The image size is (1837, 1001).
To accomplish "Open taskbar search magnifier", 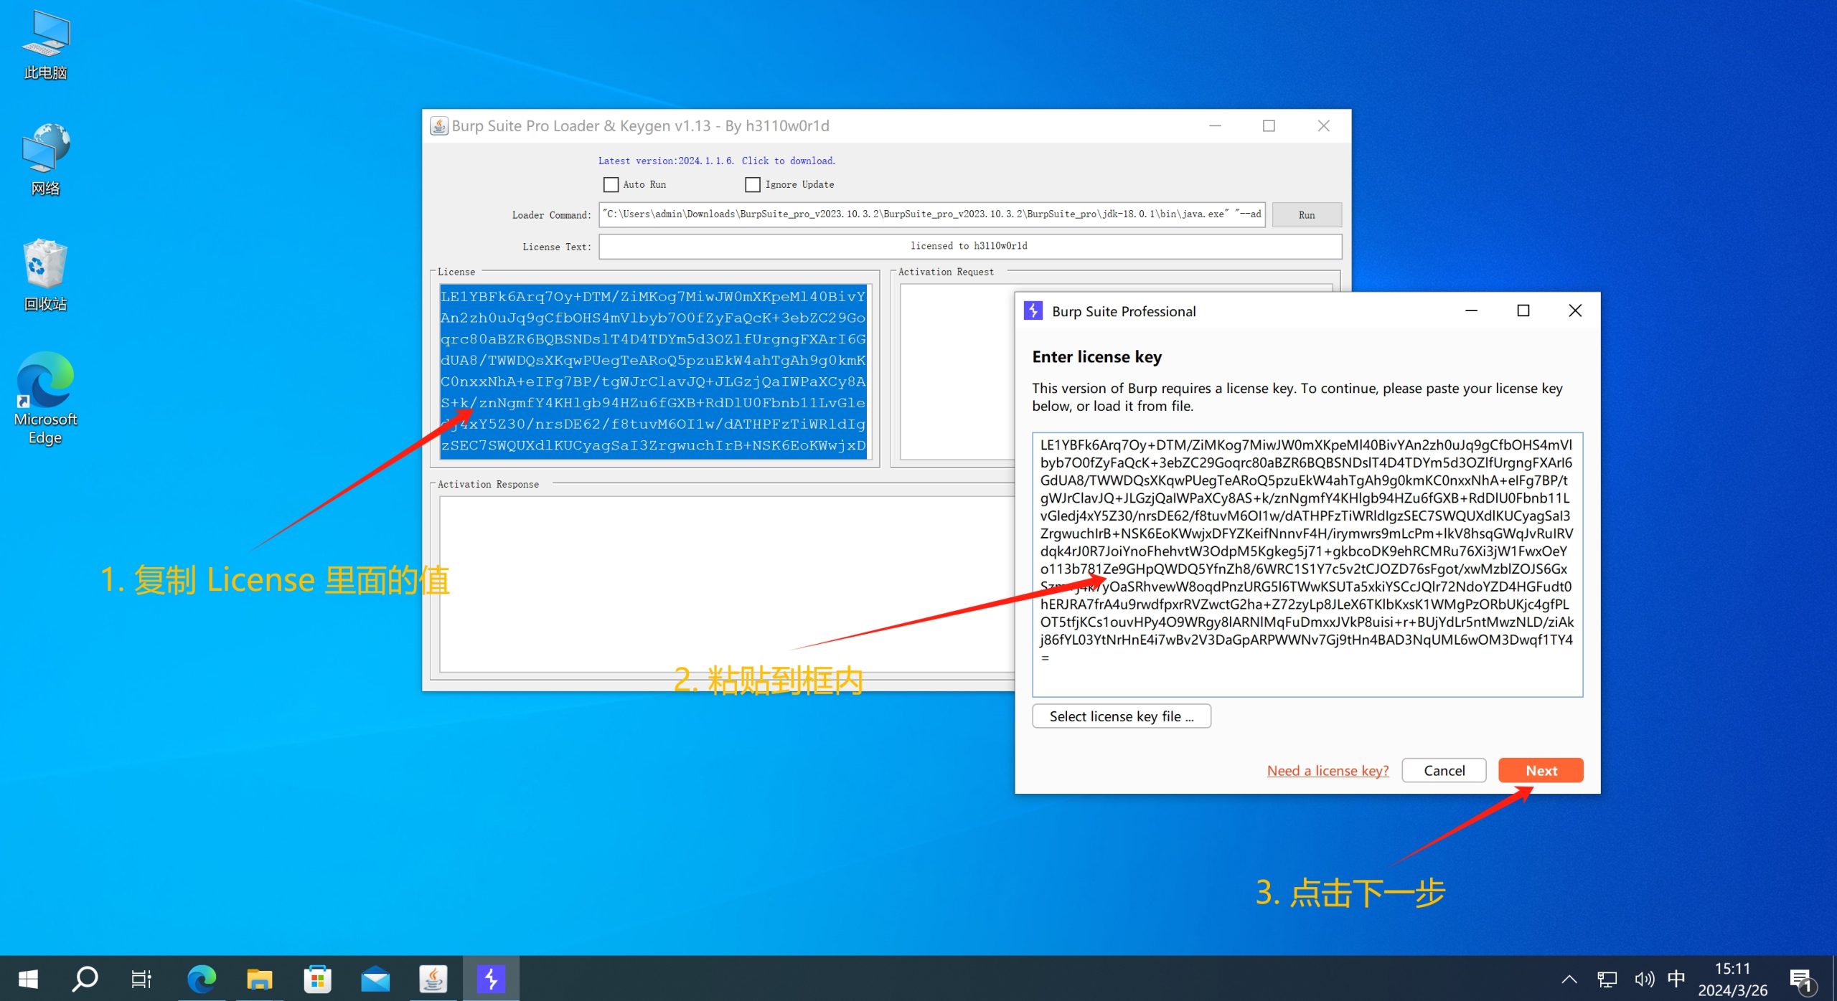I will (x=85, y=979).
